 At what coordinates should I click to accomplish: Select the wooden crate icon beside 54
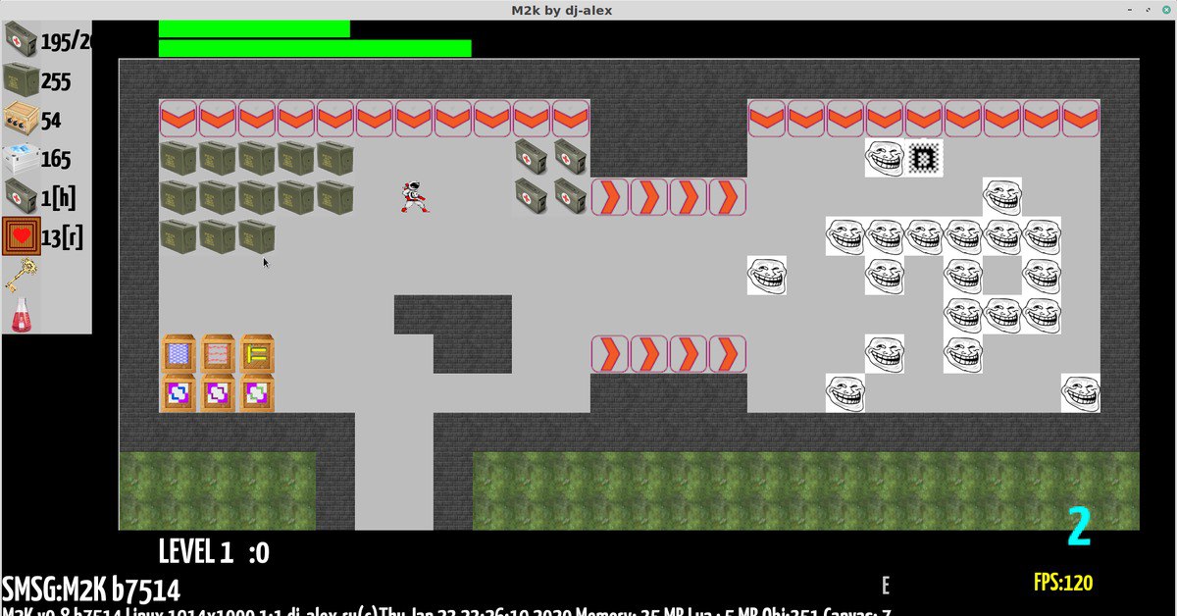coord(21,119)
